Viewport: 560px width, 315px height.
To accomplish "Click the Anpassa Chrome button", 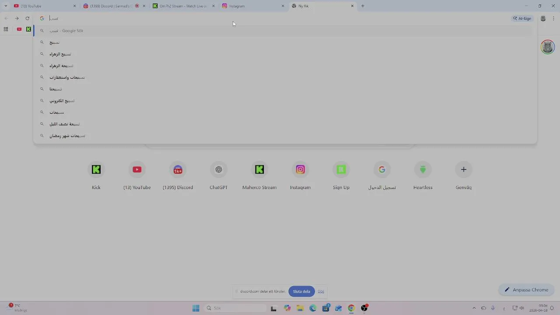I will tap(526, 290).
